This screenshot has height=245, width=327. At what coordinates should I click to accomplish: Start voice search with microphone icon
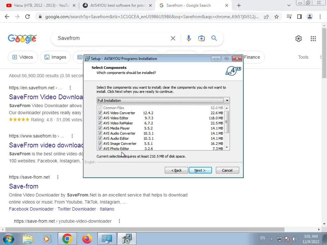(188, 38)
